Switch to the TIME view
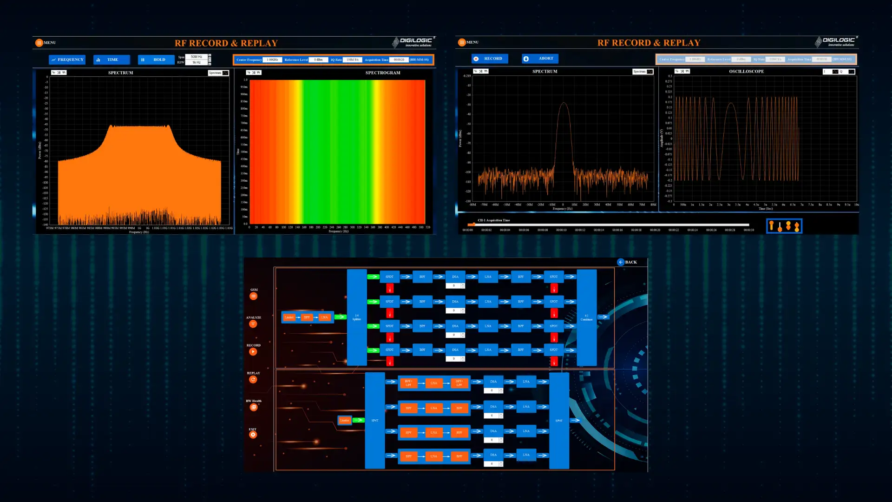892x502 pixels. [x=111, y=59]
